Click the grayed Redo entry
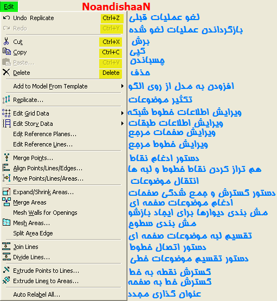 (x=20, y=28)
